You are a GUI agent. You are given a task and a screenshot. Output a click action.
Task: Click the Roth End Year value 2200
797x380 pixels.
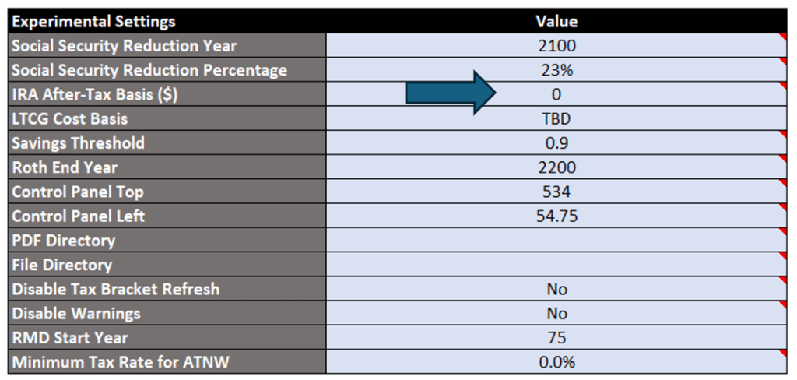point(556,167)
